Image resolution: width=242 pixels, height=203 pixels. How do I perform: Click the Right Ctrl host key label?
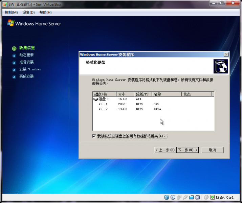coord(224,198)
